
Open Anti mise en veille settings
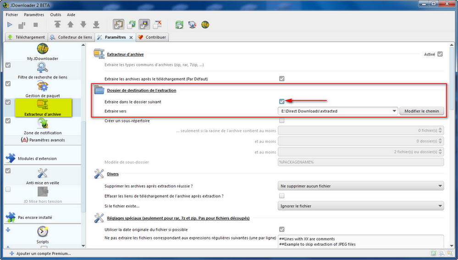pos(43,176)
